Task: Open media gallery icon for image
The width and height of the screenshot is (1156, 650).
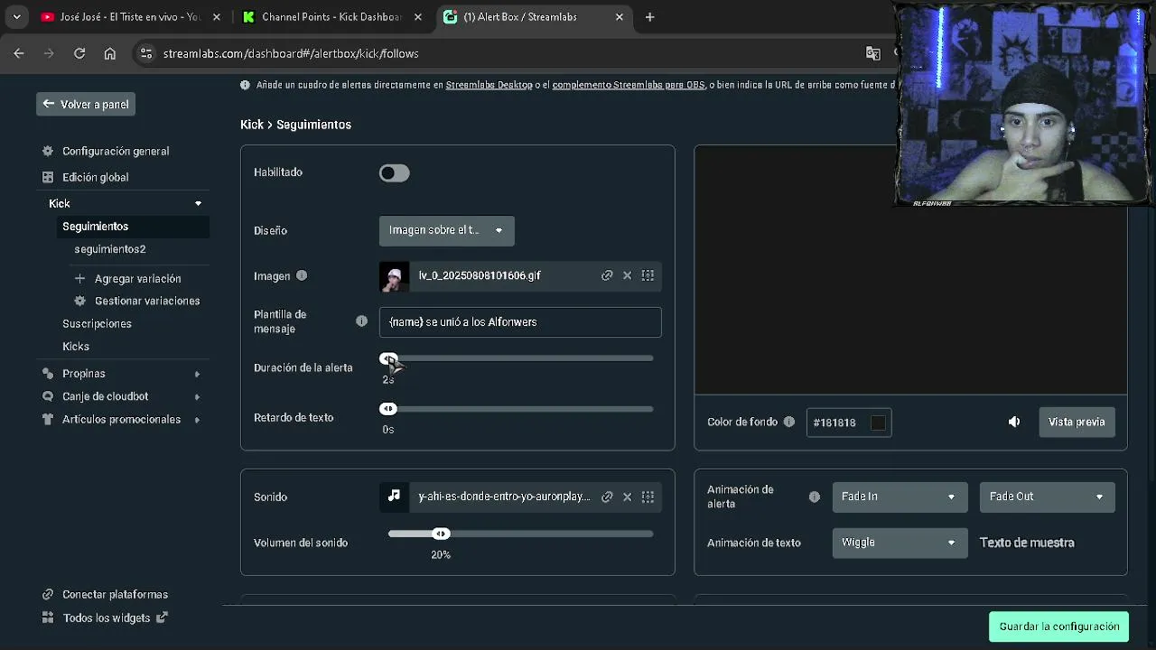Action: pyautogui.click(x=648, y=275)
